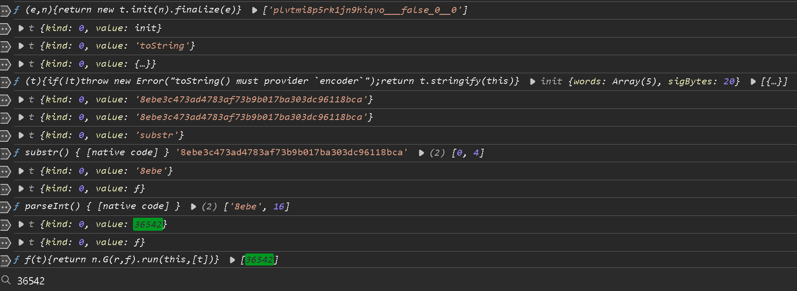
Task: Click the logpoint icon beside the '8ebe' value row
Action: pos(5,171)
